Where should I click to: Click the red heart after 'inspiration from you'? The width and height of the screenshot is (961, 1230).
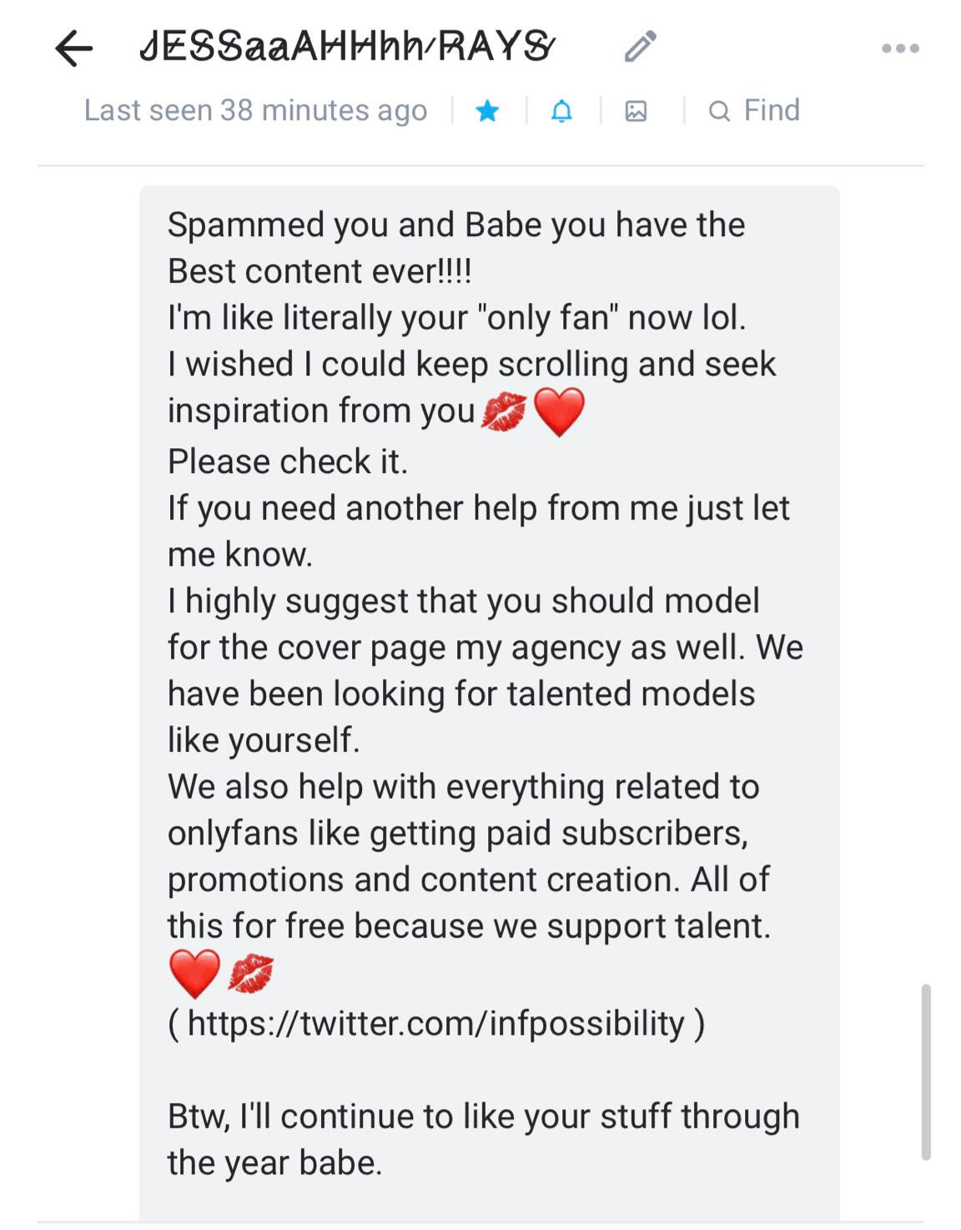point(559,412)
